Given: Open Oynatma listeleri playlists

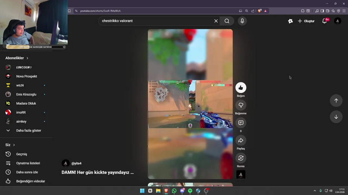Looking at the screenshot, I should [26, 163].
